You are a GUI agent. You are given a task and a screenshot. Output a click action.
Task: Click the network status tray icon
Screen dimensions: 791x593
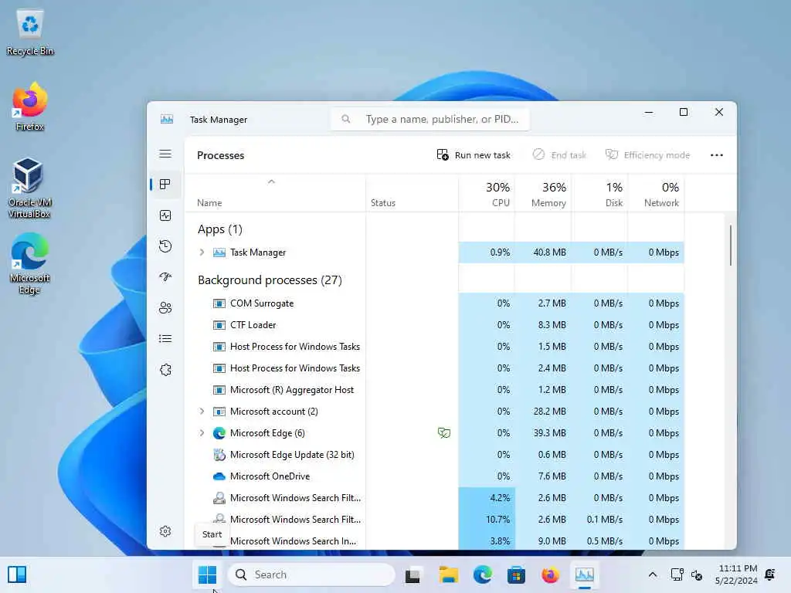coord(677,574)
